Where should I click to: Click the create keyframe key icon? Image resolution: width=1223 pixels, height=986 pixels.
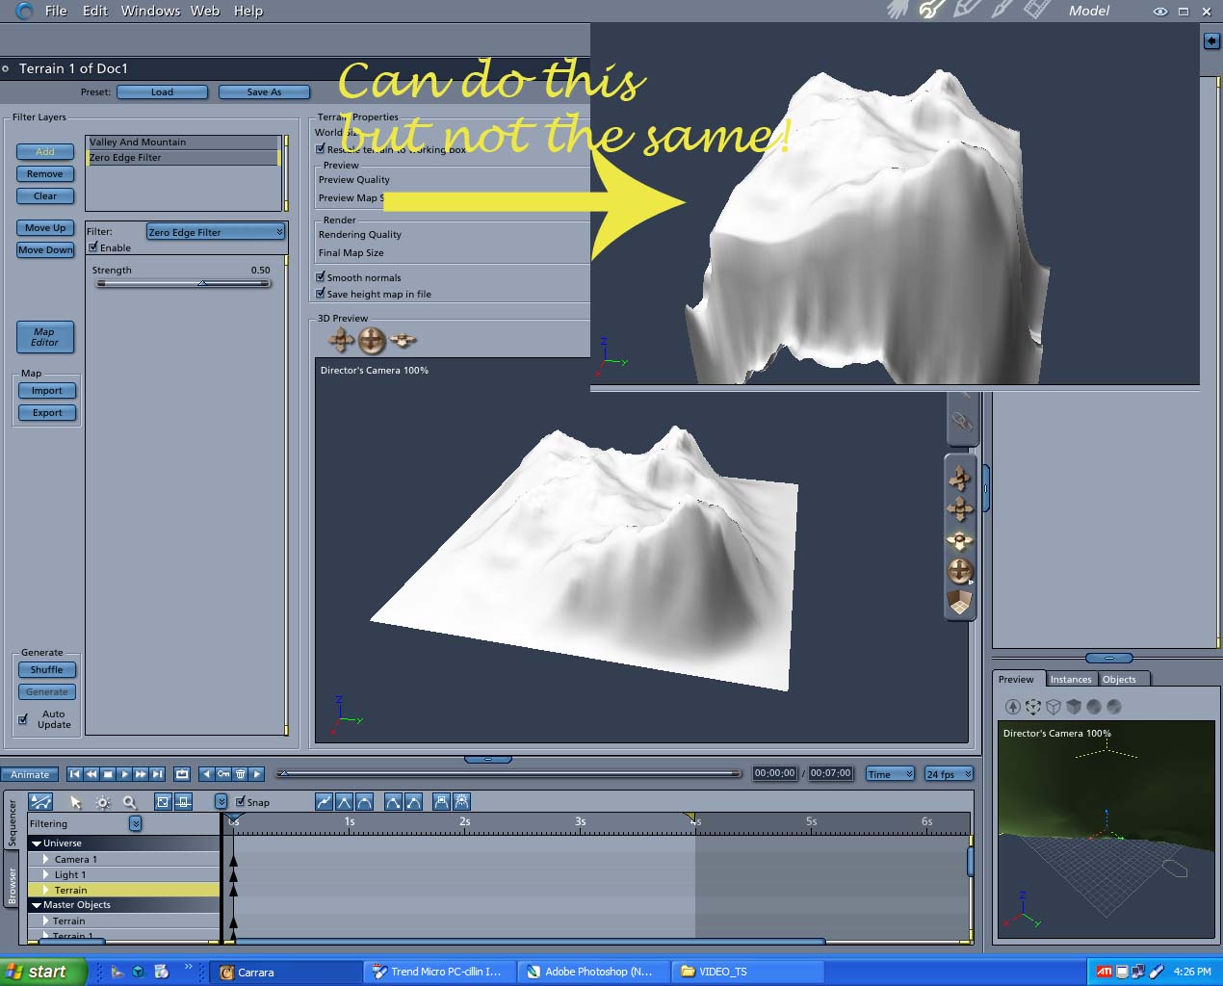[223, 773]
